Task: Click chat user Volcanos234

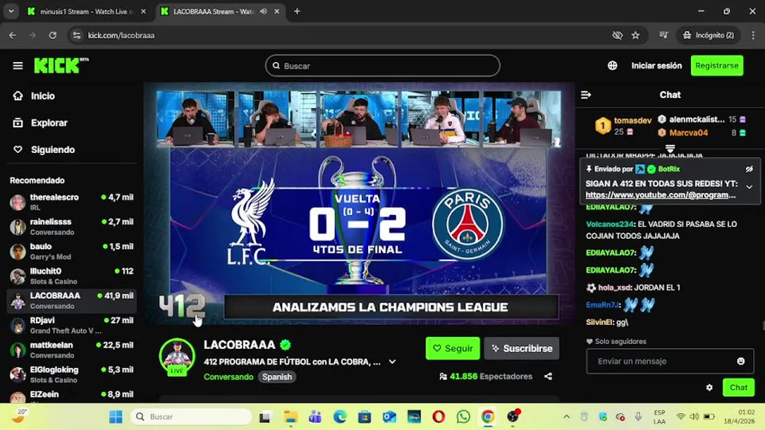Action: pyautogui.click(x=610, y=225)
